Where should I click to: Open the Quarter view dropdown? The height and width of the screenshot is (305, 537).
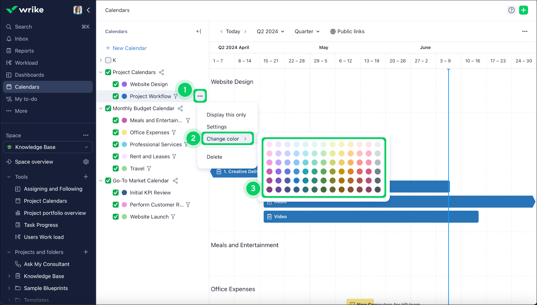coord(307,31)
